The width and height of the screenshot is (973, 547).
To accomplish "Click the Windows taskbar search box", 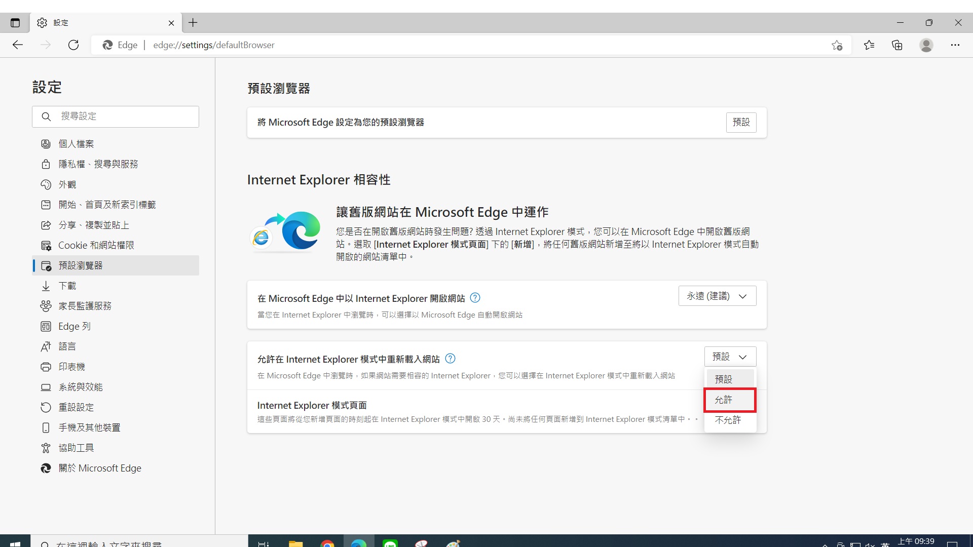I will click(x=139, y=542).
